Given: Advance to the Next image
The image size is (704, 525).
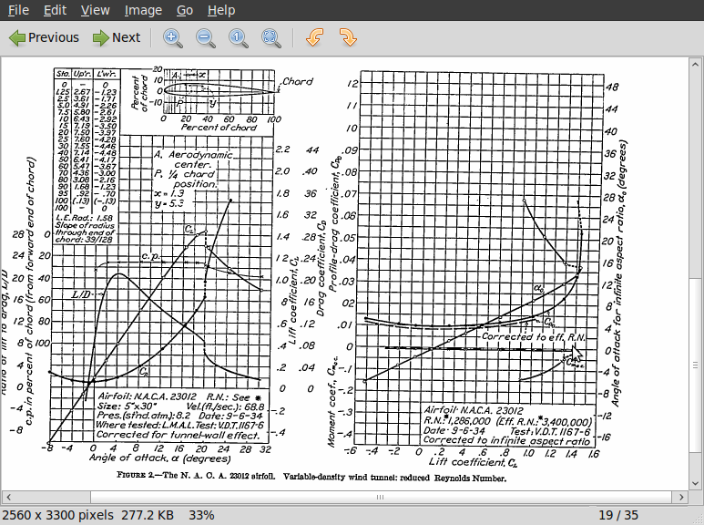Looking at the screenshot, I should (x=116, y=37).
